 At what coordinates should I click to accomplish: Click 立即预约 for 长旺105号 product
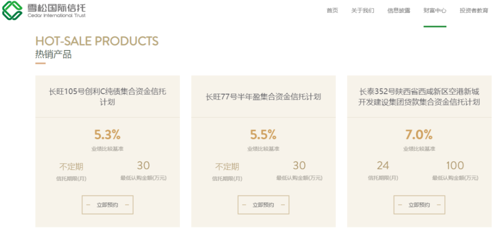pyautogui.click(x=107, y=205)
